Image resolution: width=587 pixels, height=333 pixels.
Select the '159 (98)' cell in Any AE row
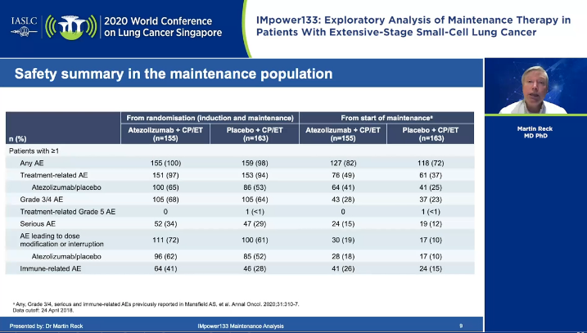pyautogui.click(x=255, y=163)
